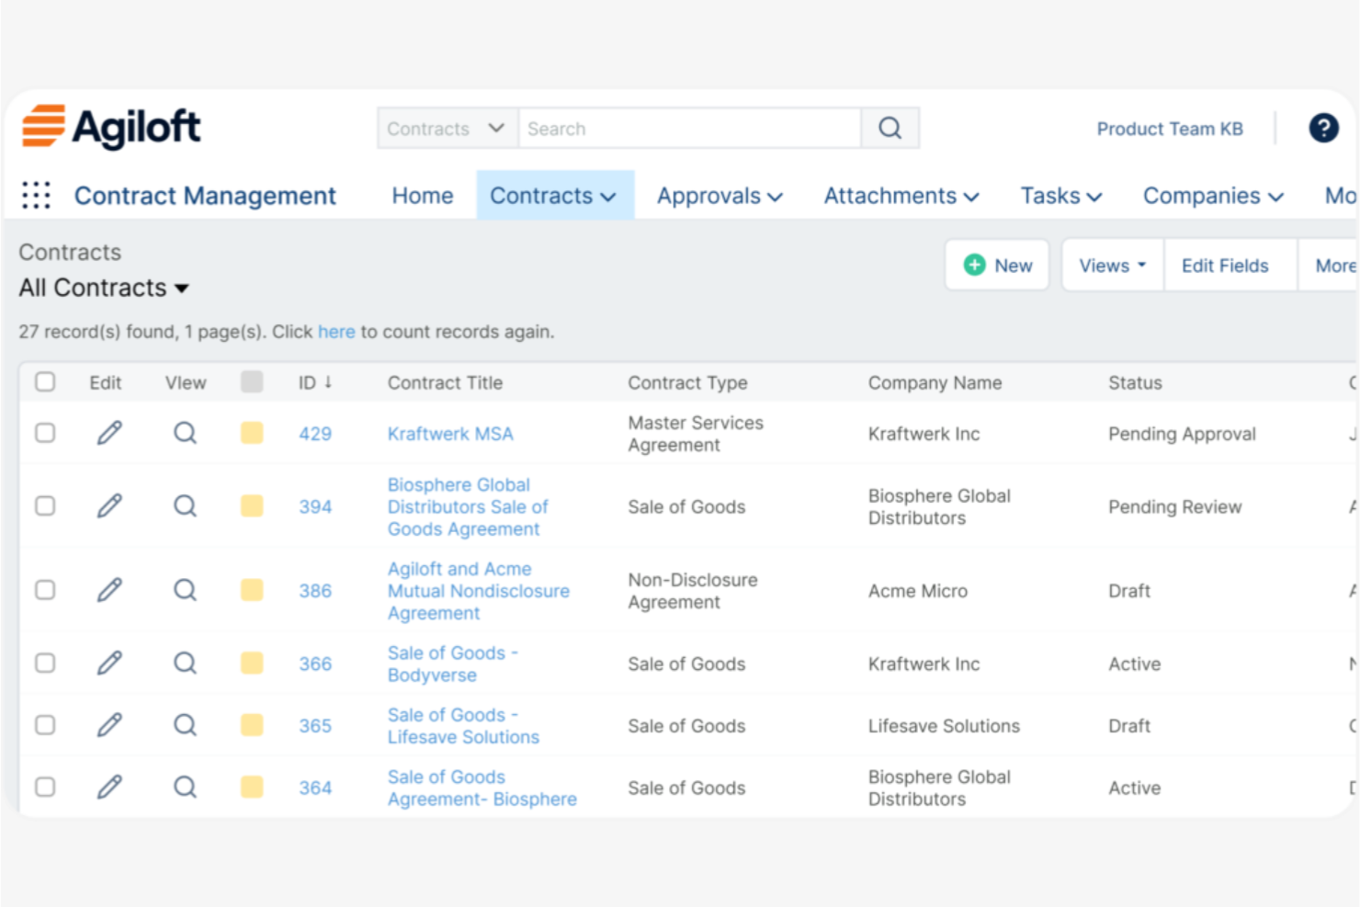Click the Status column header

coord(1135,382)
